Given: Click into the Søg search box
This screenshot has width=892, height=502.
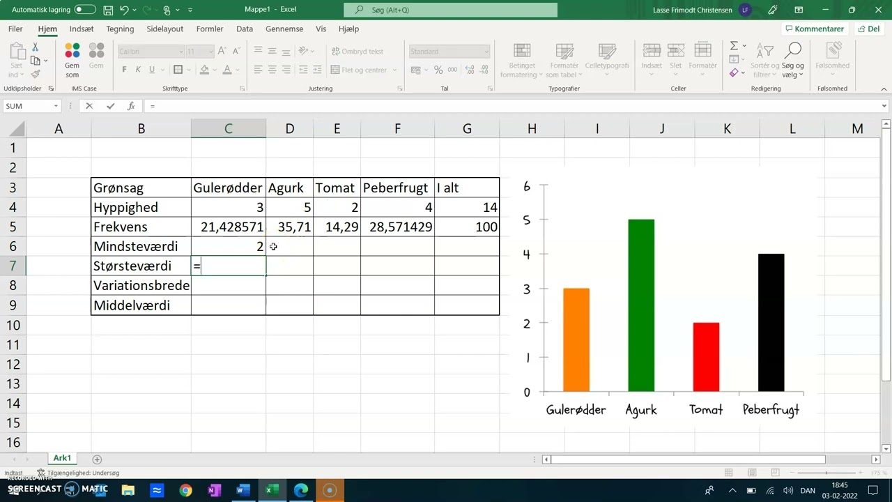Looking at the screenshot, I should click(x=450, y=10).
